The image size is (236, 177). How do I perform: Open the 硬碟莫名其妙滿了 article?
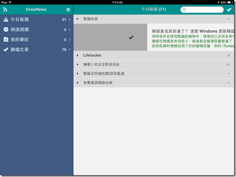pos(191,37)
